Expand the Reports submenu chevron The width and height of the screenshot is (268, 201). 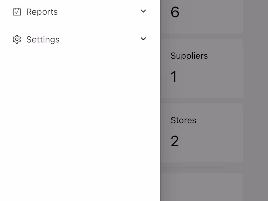point(143,11)
